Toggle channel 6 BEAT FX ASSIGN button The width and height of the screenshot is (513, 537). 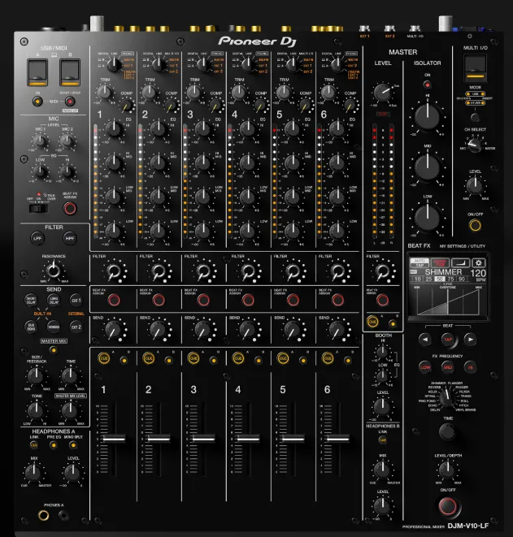click(x=337, y=300)
